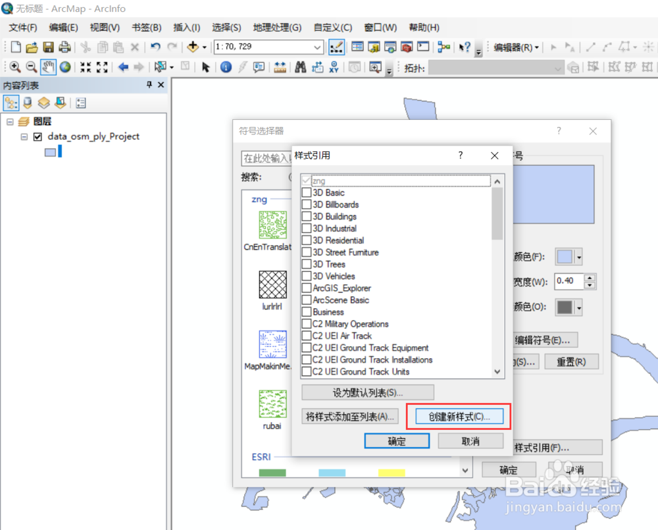Click the outline color swatch 颜色(O)
Image resolution: width=658 pixels, height=530 pixels.
(x=565, y=308)
